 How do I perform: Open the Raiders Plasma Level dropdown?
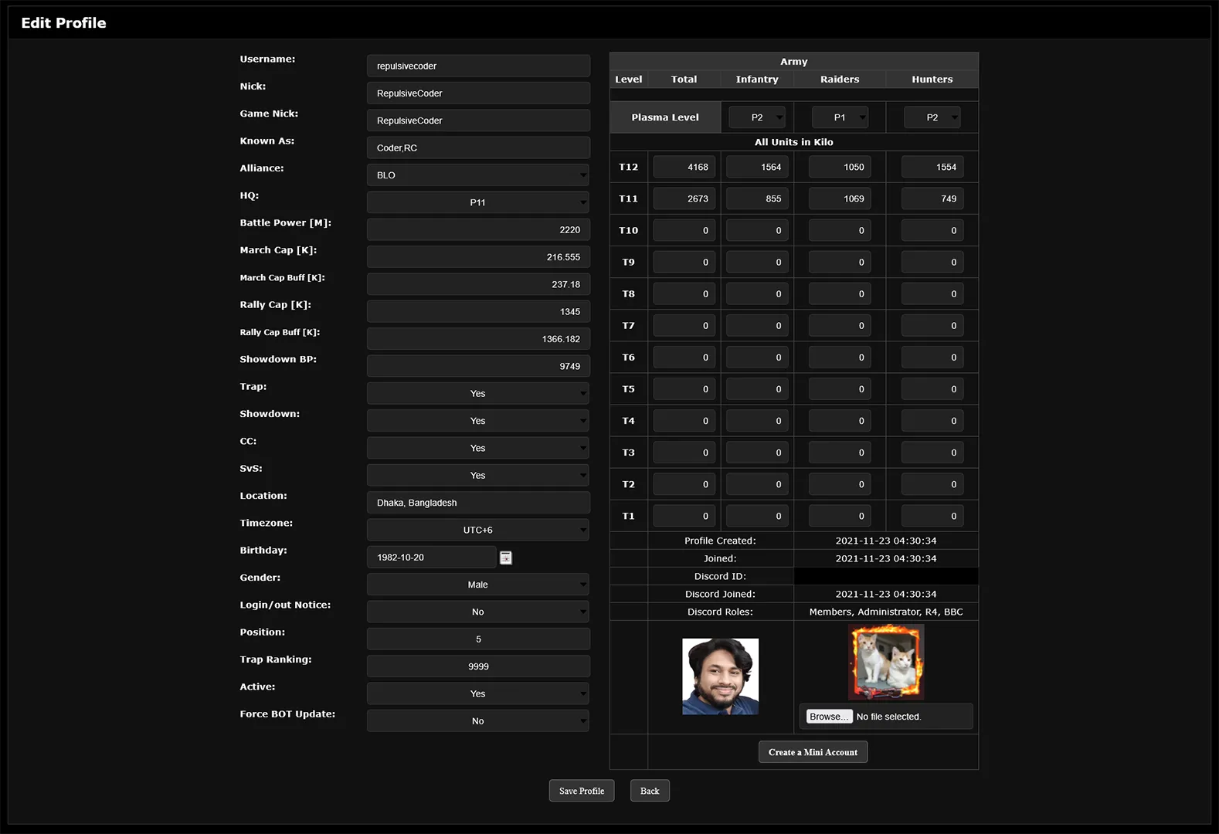coord(840,117)
